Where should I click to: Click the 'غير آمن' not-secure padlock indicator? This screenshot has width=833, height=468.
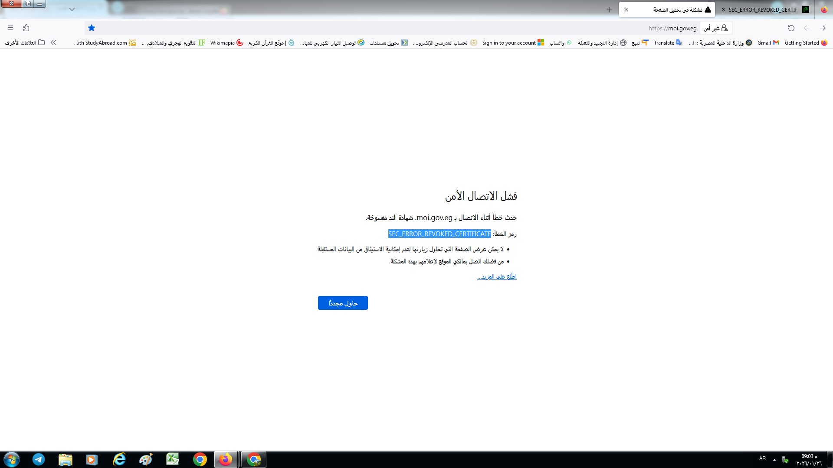pos(716,28)
